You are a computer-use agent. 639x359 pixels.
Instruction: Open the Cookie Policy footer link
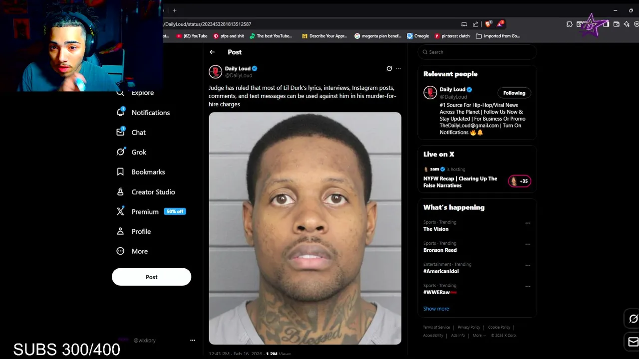[x=499, y=327]
